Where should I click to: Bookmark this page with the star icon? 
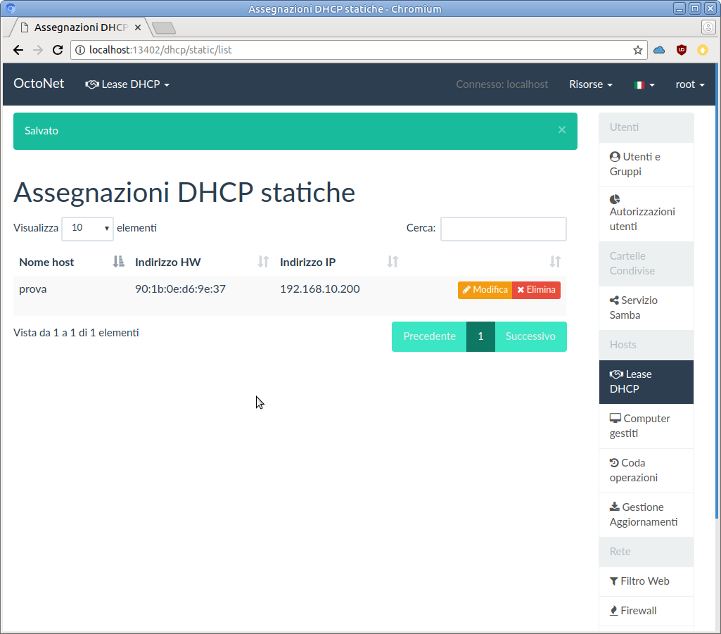[637, 50]
